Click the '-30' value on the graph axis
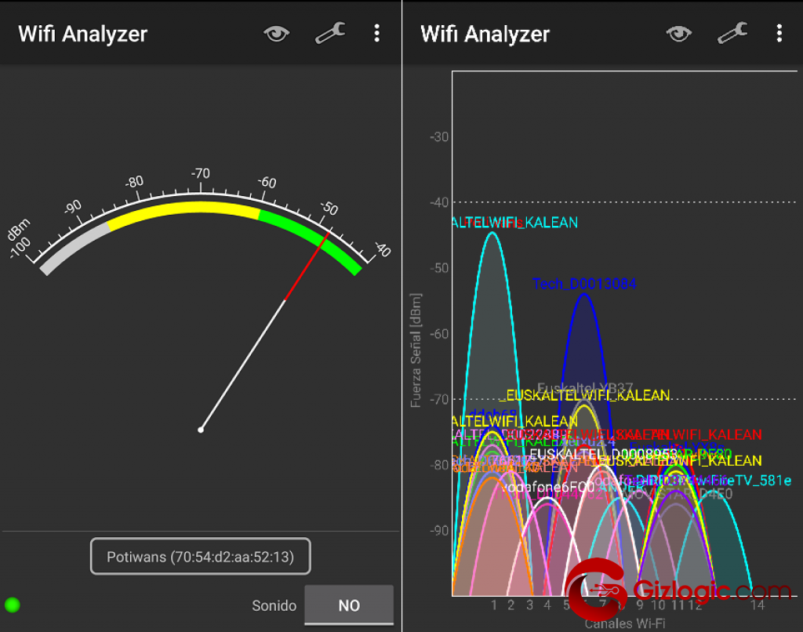Viewport: 803px width, 632px height. (439, 136)
